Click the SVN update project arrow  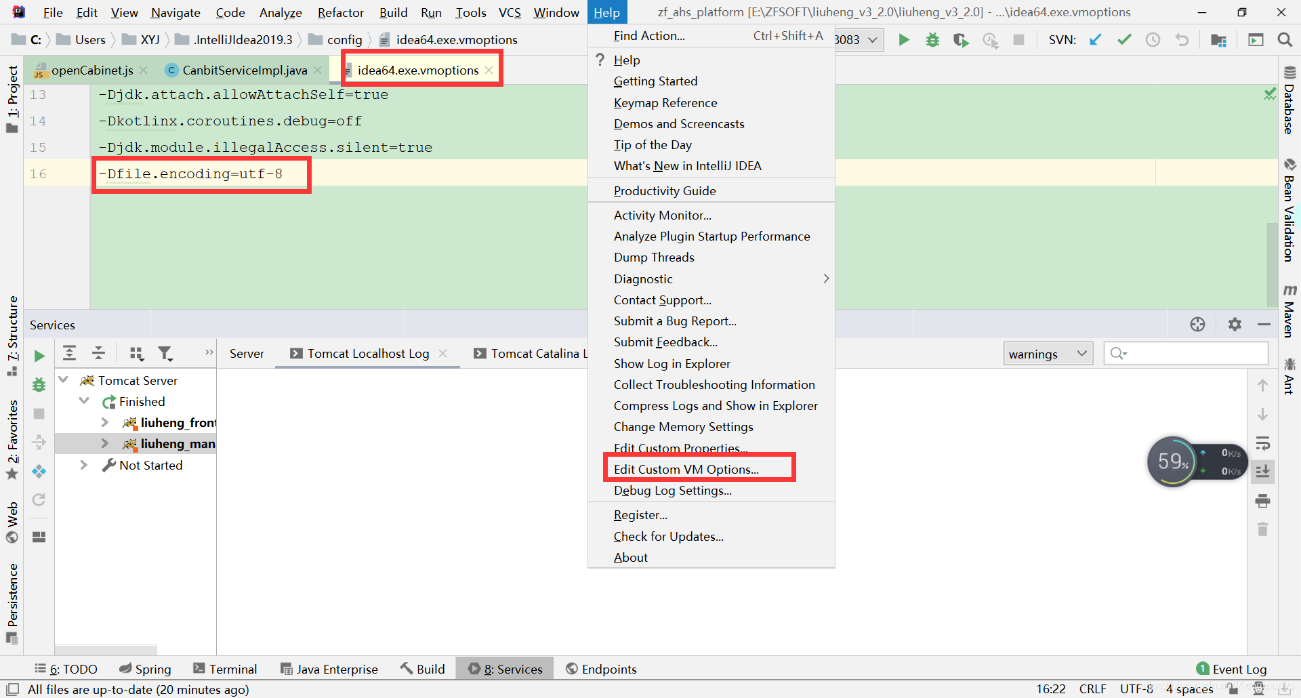tap(1095, 40)
